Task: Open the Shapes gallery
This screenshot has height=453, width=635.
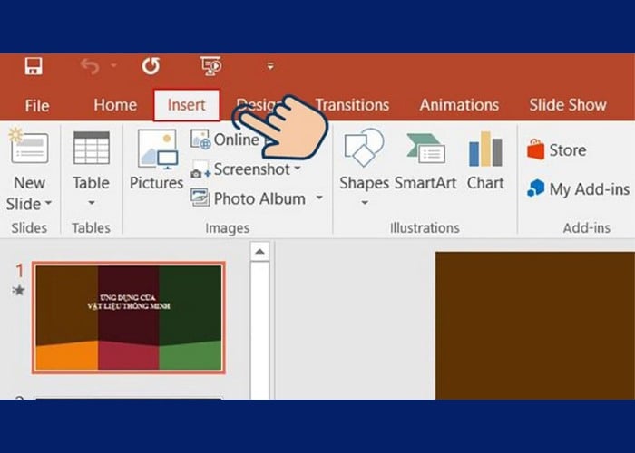Action: coord(364,149)
